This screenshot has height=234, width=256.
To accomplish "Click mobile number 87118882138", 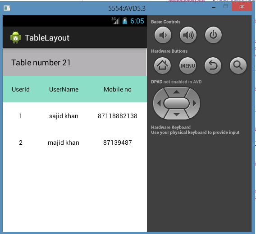I will coord(118,116).
